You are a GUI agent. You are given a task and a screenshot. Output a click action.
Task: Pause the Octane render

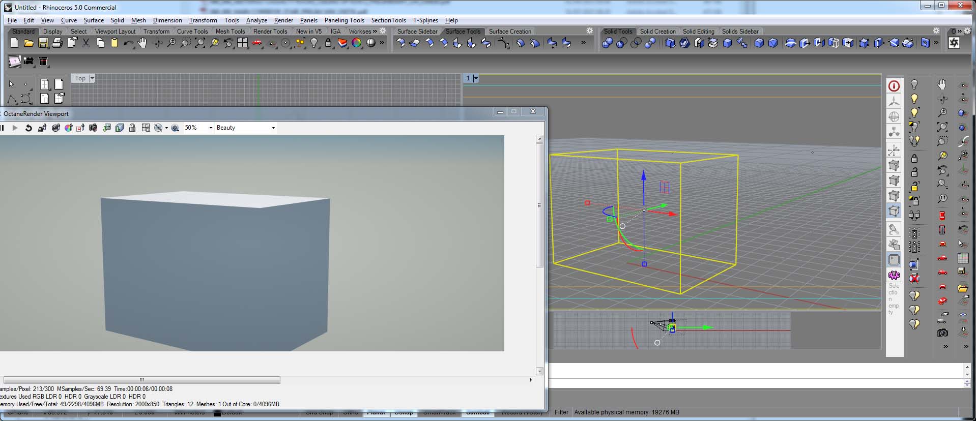[x=3, y=128]
